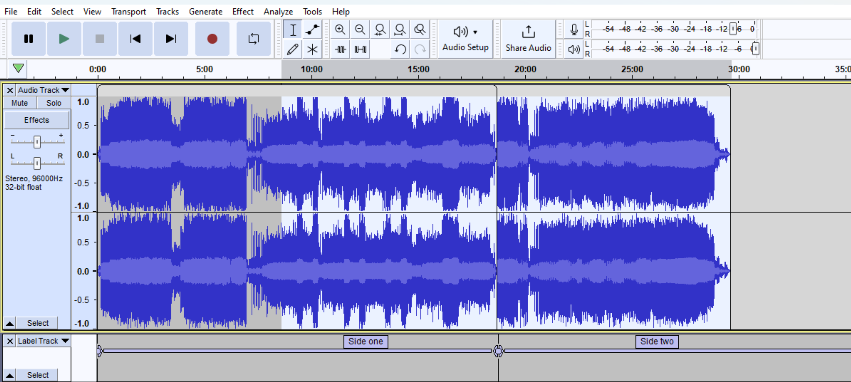Click the Undo arrow icon

coord(400,50)
